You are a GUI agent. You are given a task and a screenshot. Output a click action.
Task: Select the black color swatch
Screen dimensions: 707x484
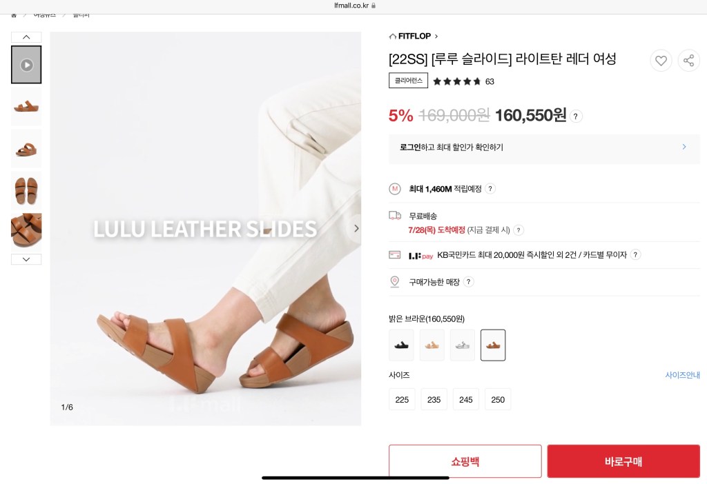[x=401, y=345]
